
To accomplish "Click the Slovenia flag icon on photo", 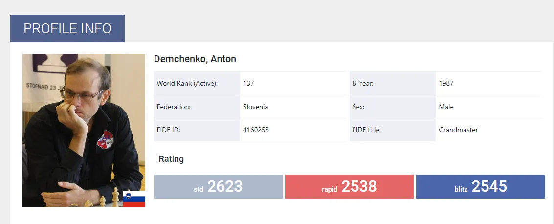I will (134, 199).
